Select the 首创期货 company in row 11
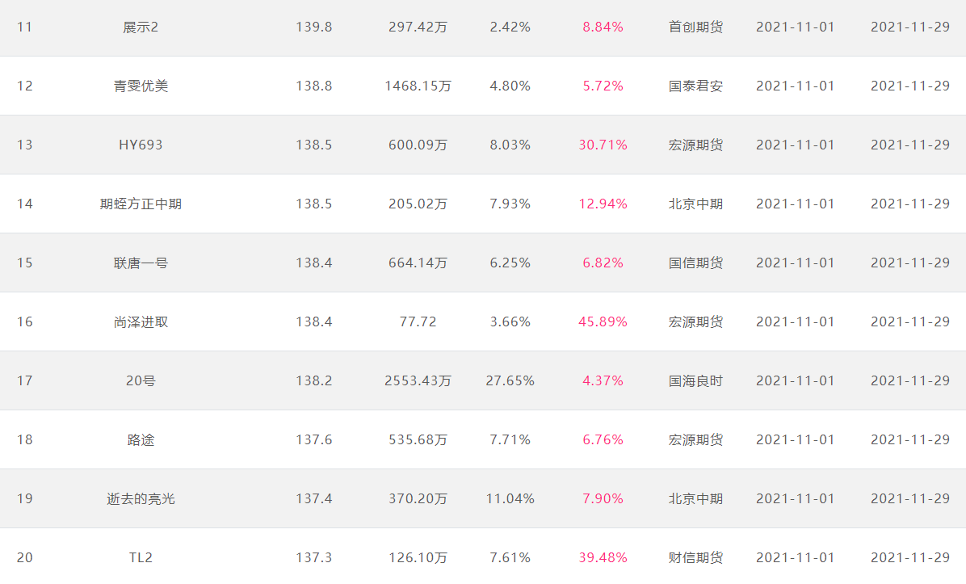The width and height of the screenshot is (966, 584). [695, 27]
